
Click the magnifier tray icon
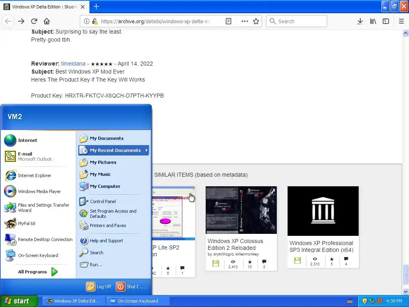(379, 301)
